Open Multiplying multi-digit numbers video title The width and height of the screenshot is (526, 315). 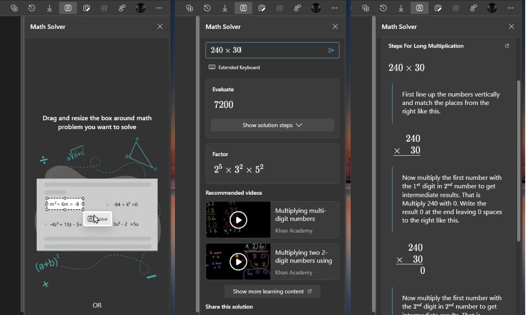(301, 215)
